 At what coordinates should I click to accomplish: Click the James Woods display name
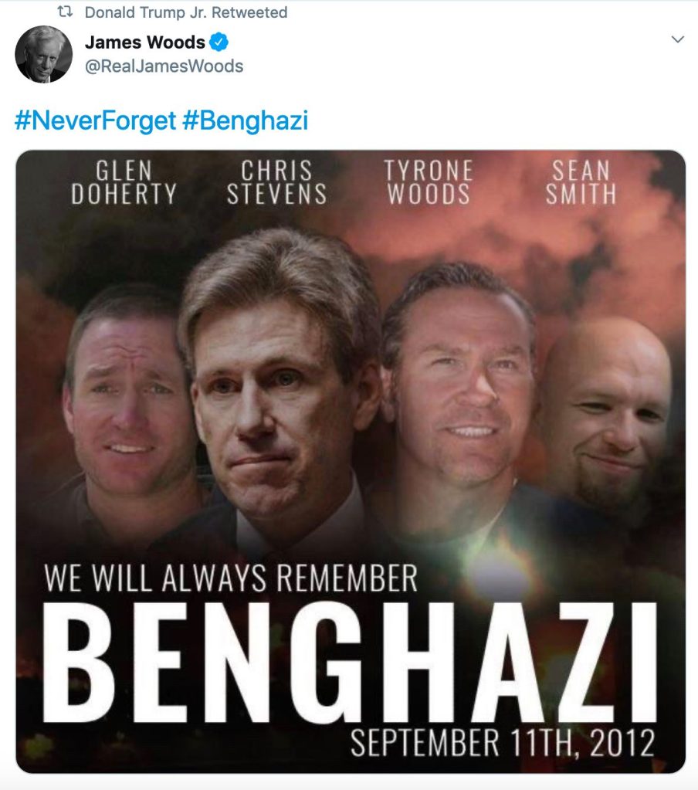point(145,42)
